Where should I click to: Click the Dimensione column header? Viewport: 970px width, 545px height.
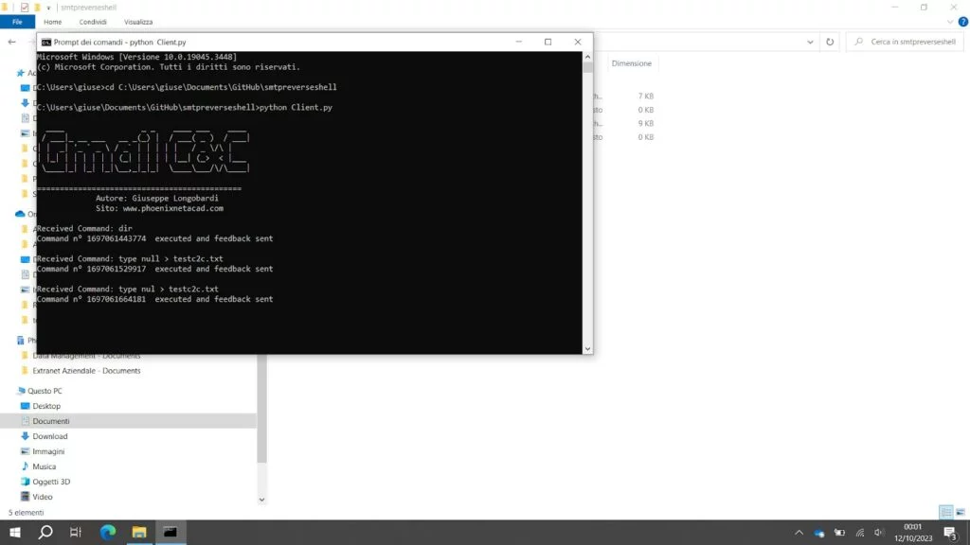click(631, 63)
